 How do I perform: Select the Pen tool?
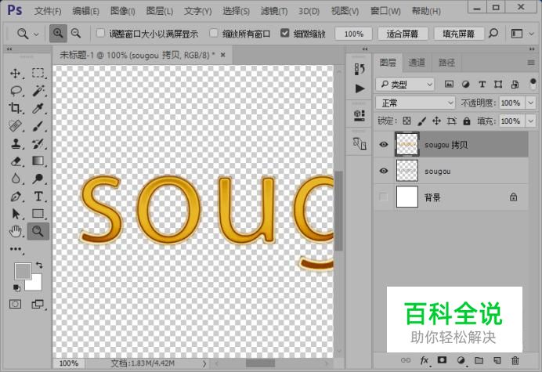pos(16,197)
